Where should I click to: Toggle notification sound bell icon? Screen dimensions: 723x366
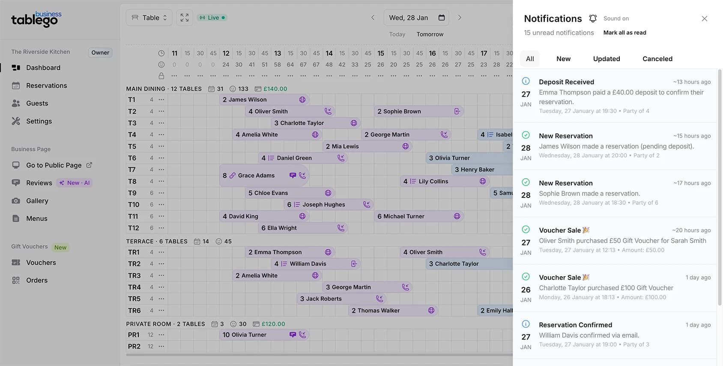tap(593, 18)
